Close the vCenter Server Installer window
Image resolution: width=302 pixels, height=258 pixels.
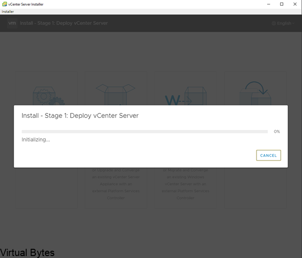[x=295, y=4]
